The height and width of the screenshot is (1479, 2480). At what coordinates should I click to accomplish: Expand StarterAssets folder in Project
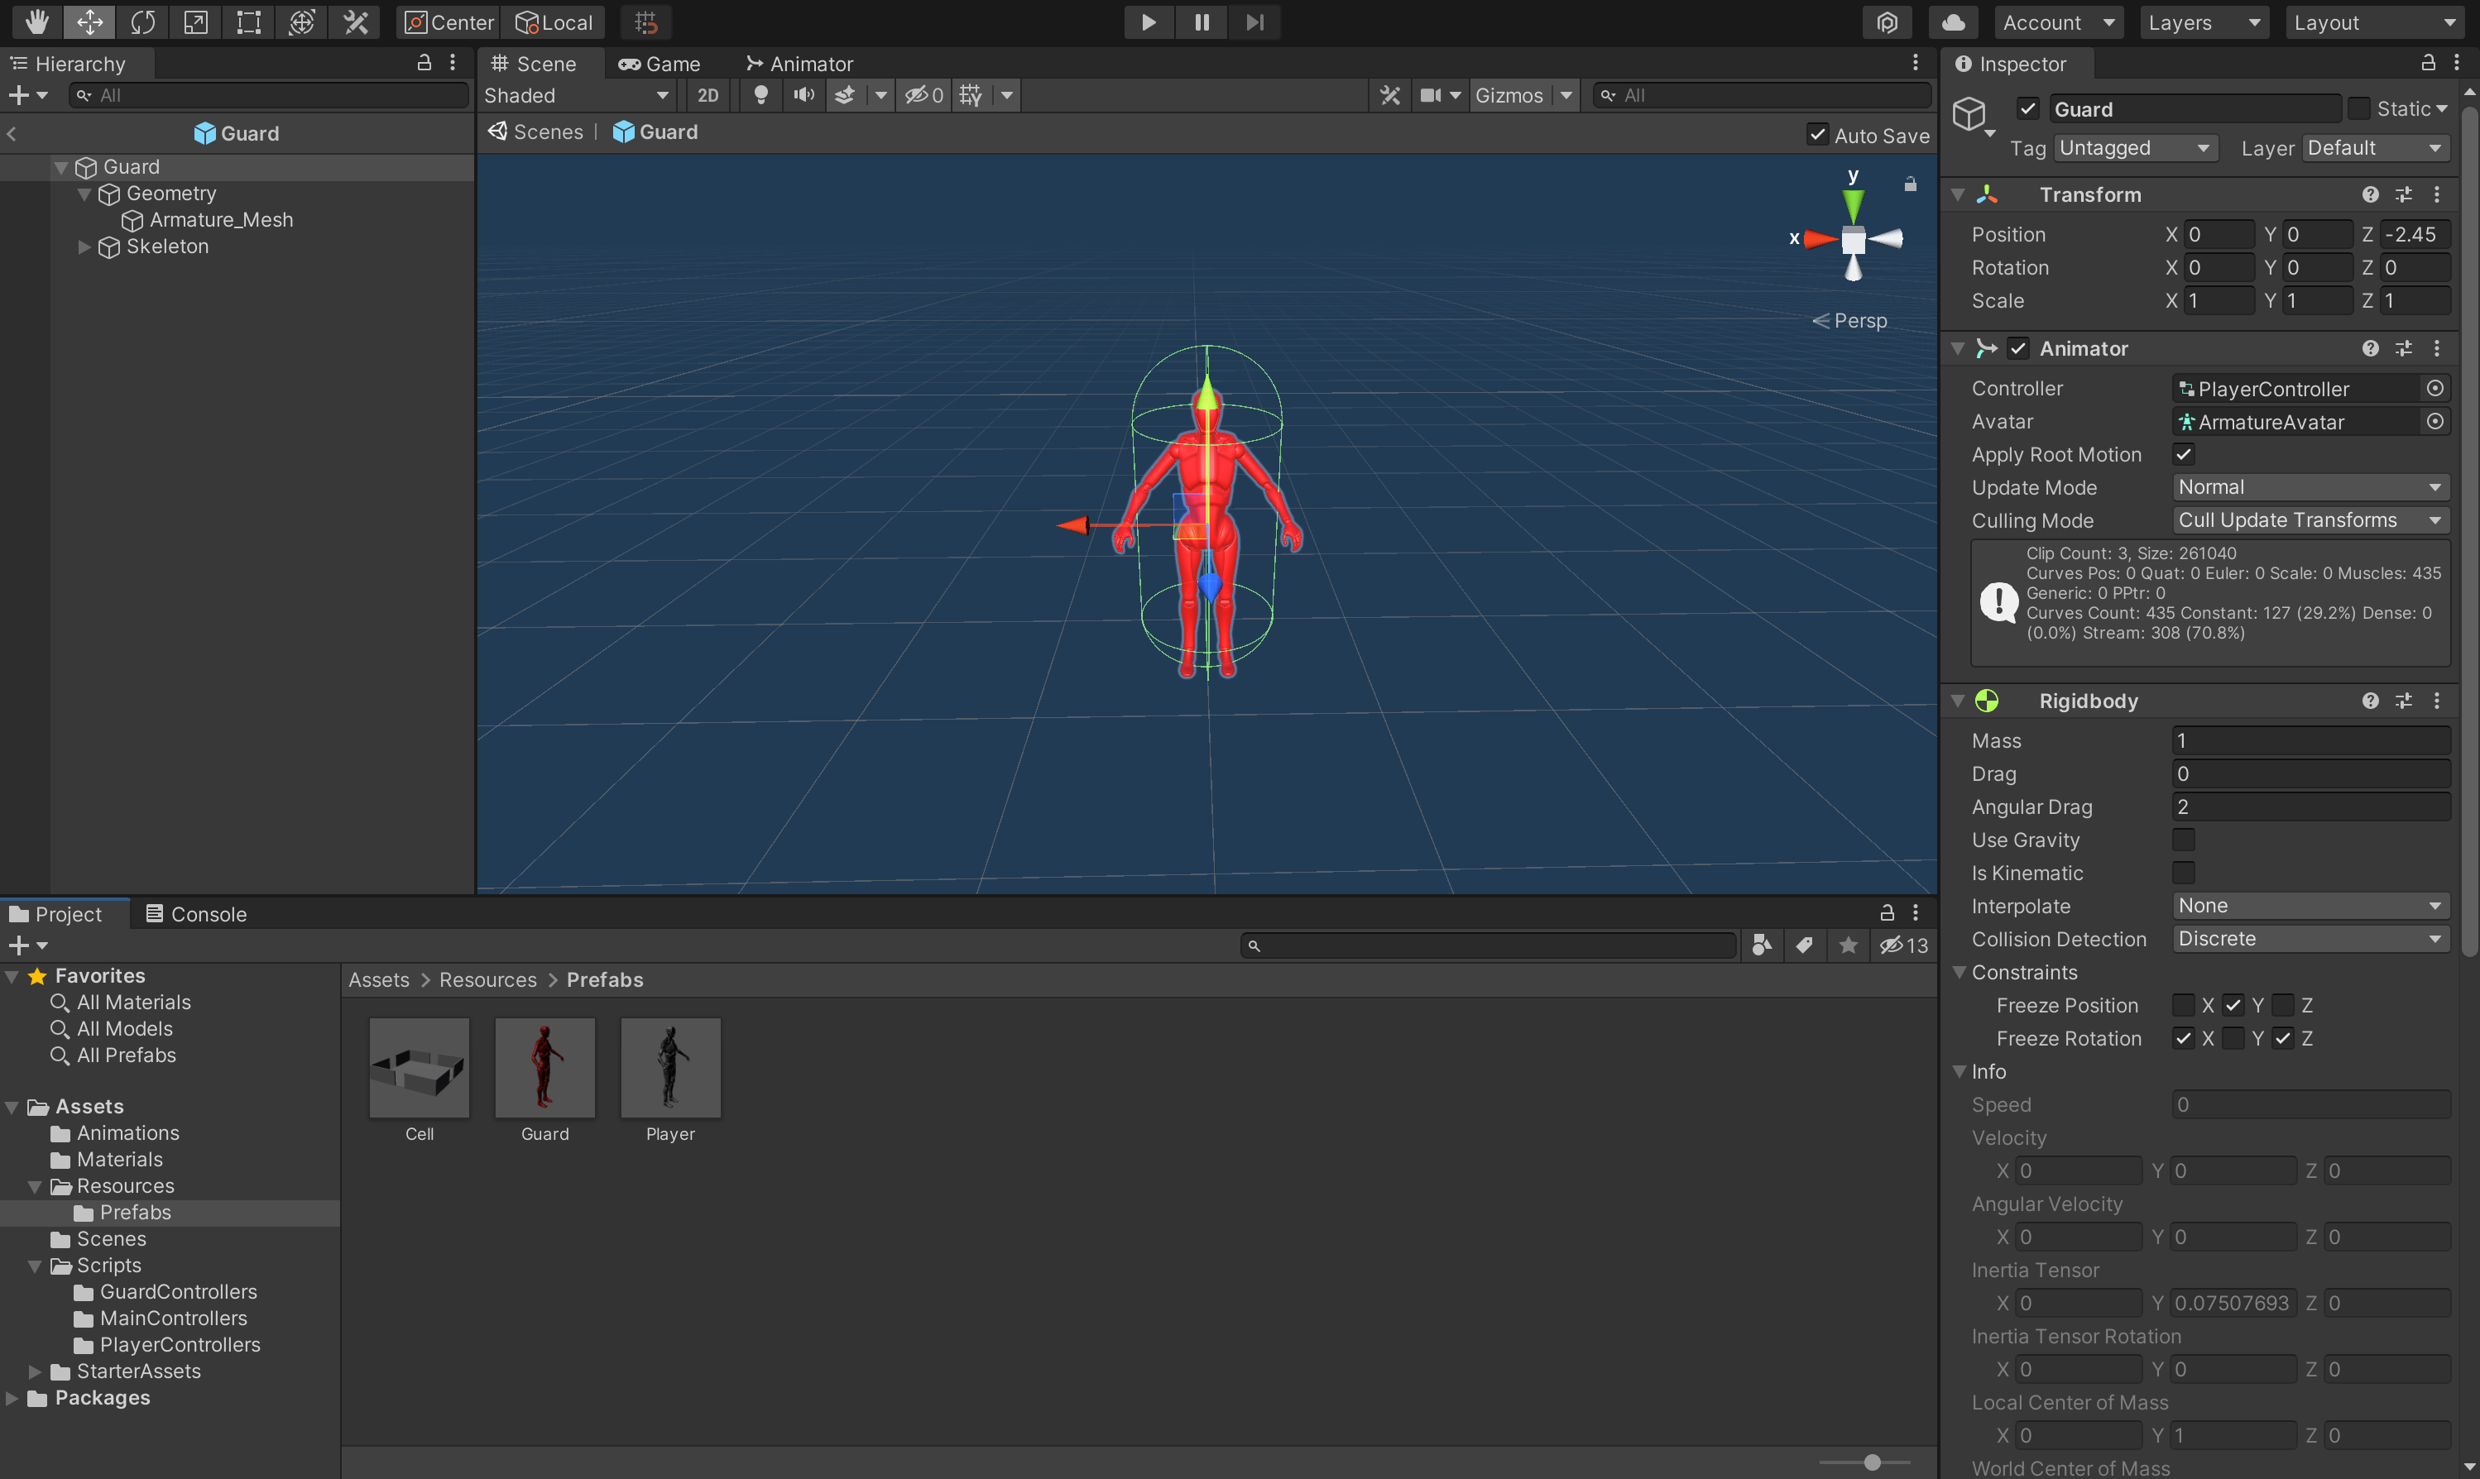(35, 1371)
